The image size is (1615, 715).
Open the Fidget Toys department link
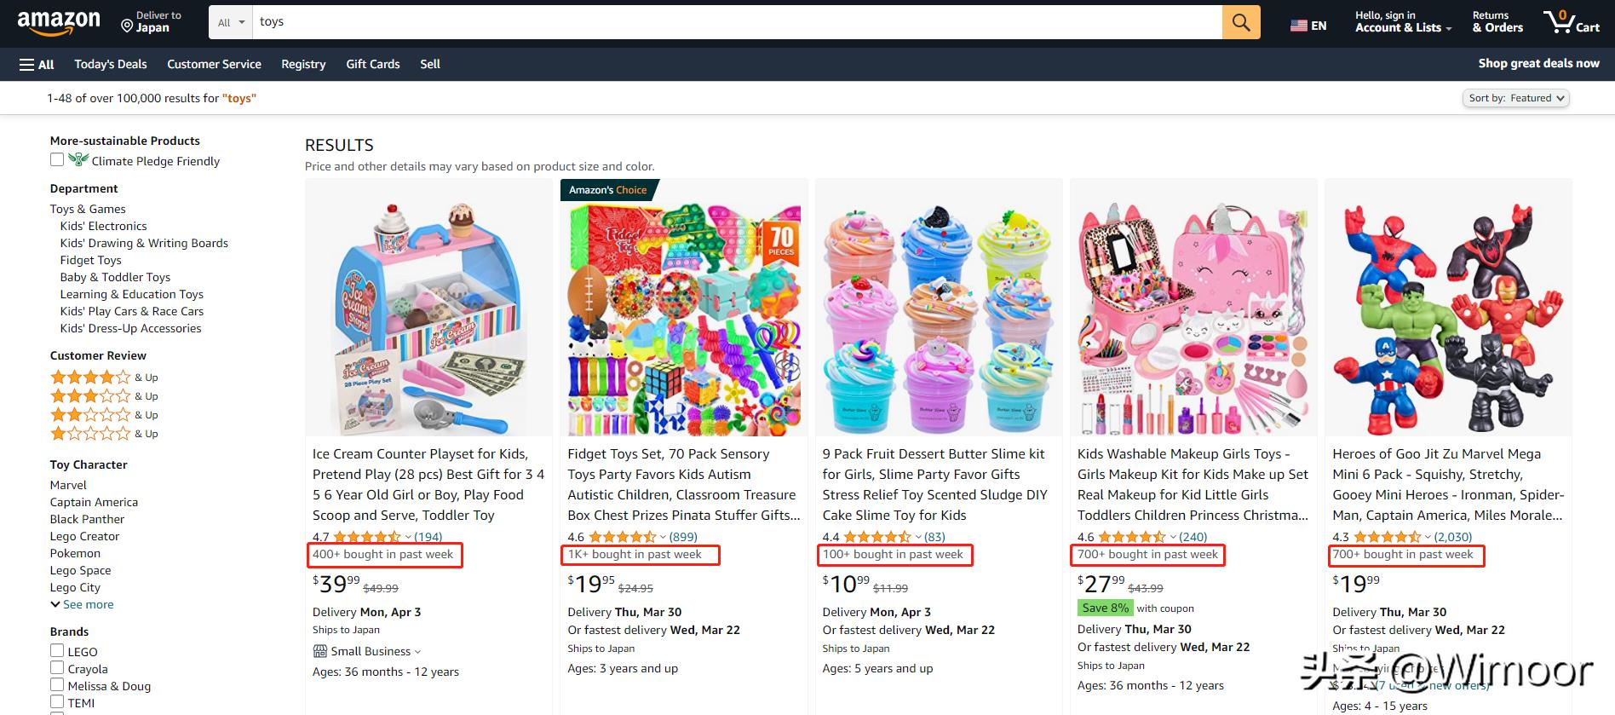tap(90, 260)
